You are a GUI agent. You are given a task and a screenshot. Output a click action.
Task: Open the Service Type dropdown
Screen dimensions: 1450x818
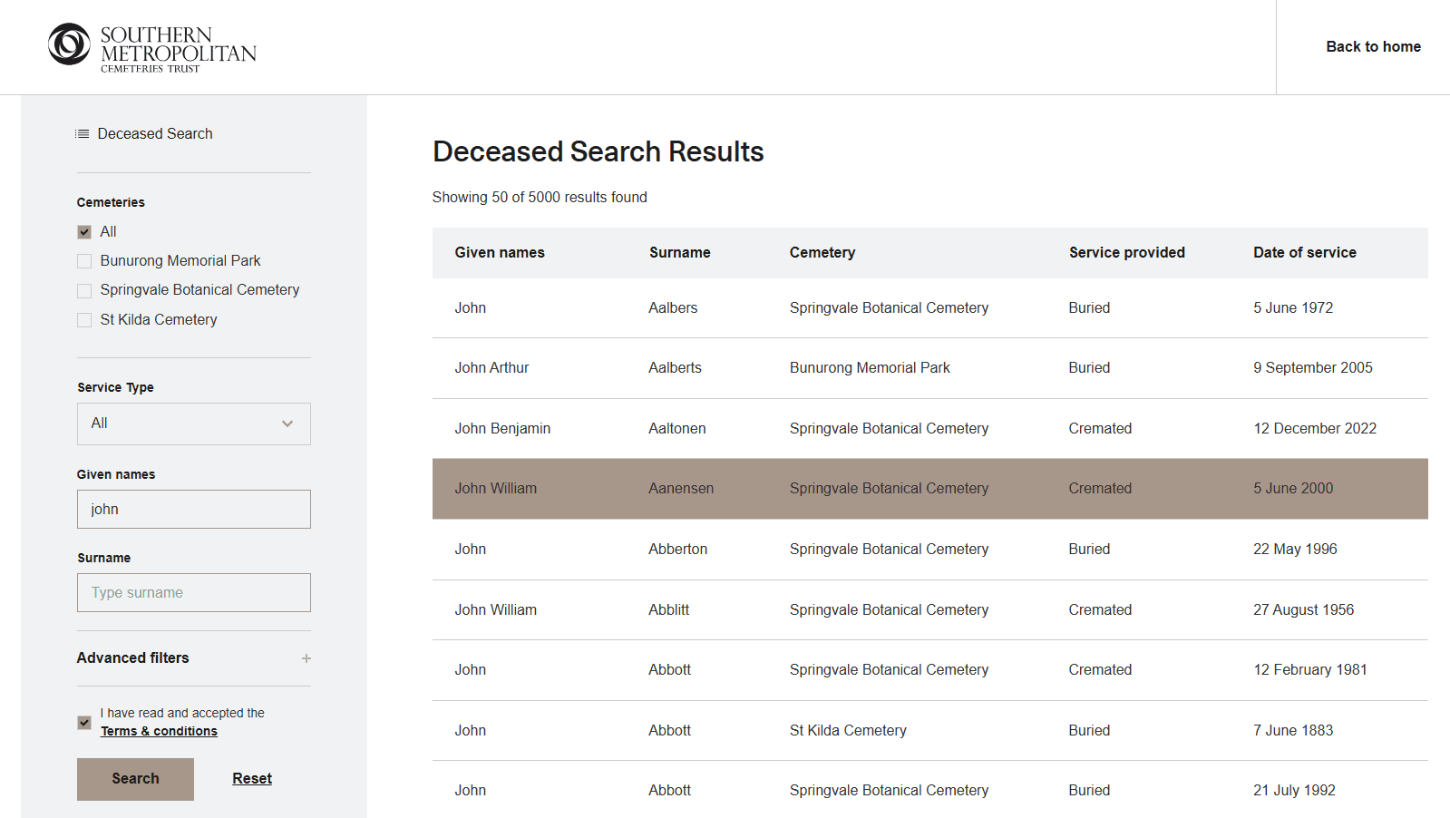193,424
